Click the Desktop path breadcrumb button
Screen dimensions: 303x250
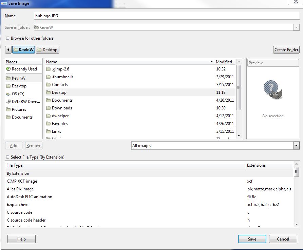(x=47, y=50)
